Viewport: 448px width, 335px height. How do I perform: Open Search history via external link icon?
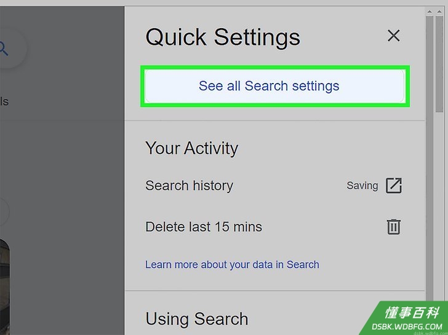pos(394,186)
